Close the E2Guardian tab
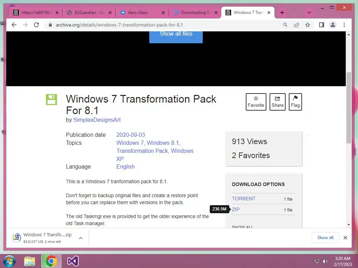Viewport: 358px width, 268px height. pos(110,13)
